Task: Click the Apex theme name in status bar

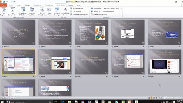Action: (x=13, y=98)
